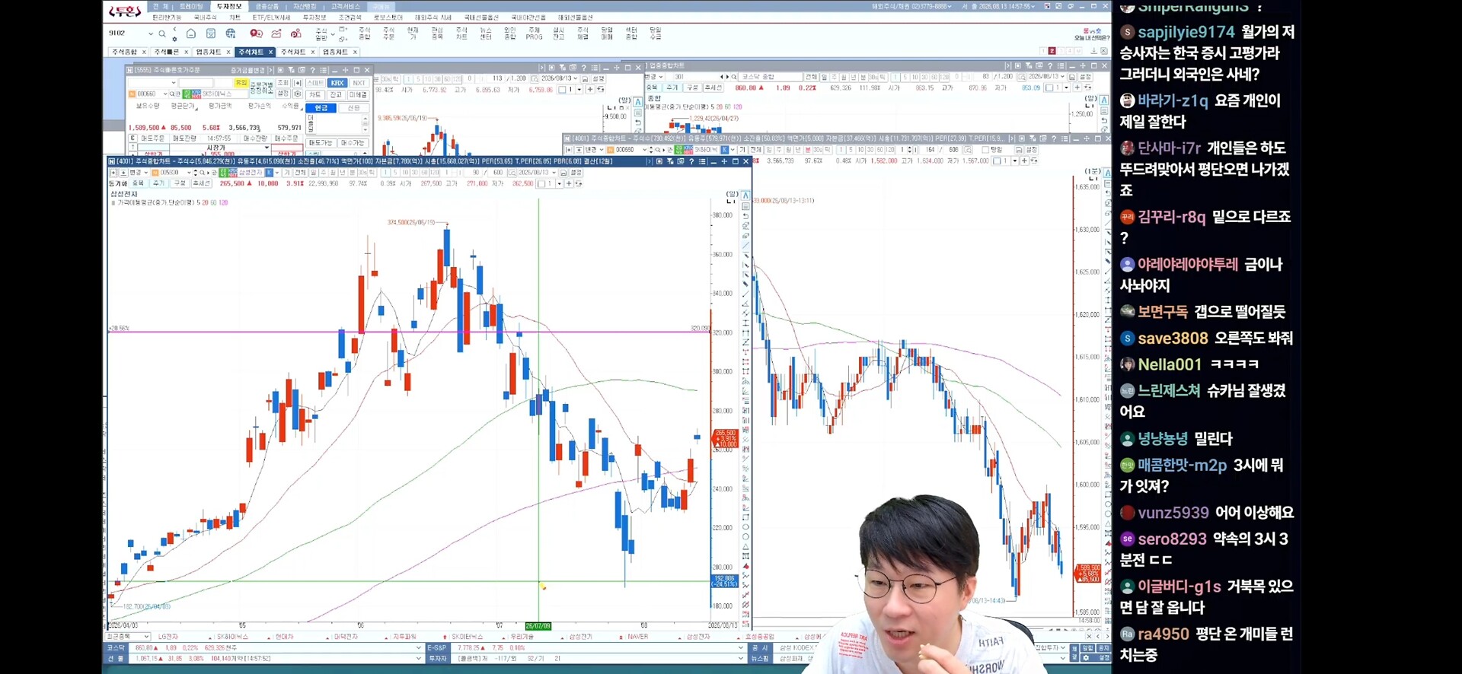Click the save icon beside 당일 in SK하이닉스 chart
The height and width of the screenshot is (674, 1462).
click(x=1019, y=150)
